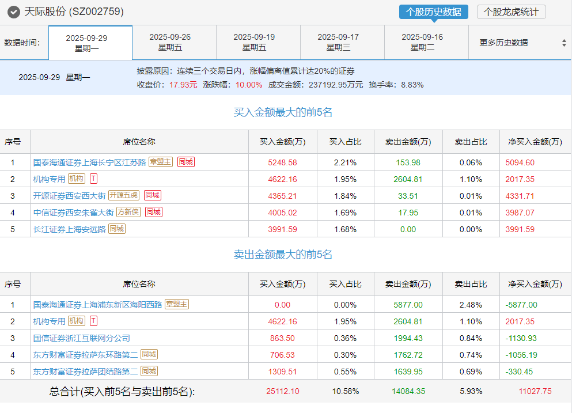Open the 国信证券浙江互联网分公司 seat link
Viewport: 572px width, 413px height.
tap(81, 338)
